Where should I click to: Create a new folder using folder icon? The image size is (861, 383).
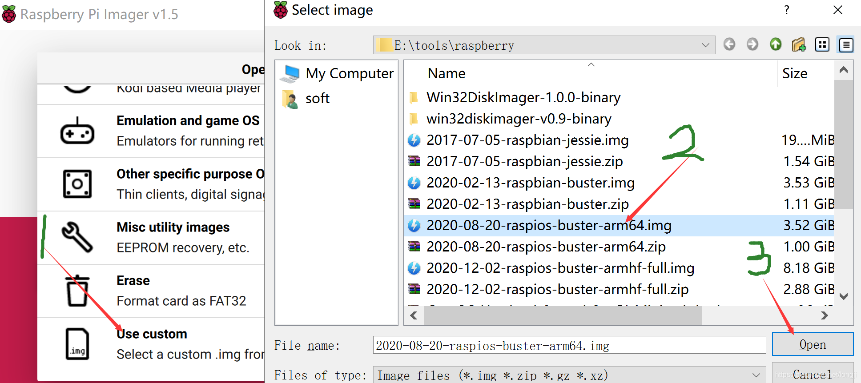(799, 44)
